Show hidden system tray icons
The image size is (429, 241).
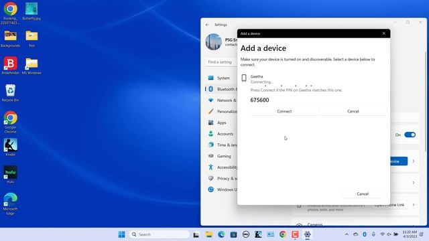[x=347, y=234]
